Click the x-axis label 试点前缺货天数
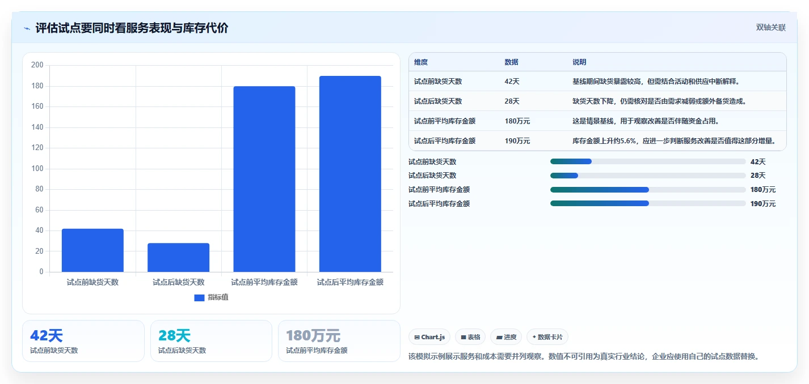Image resolution: width=809 pixels, height=384 pixels. 92,282
